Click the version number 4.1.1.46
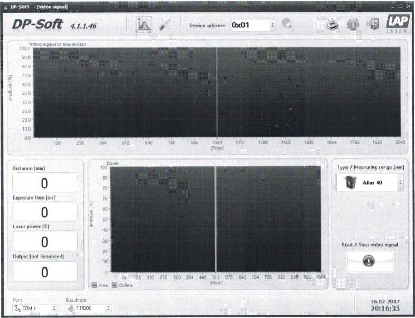 [83, 26]
